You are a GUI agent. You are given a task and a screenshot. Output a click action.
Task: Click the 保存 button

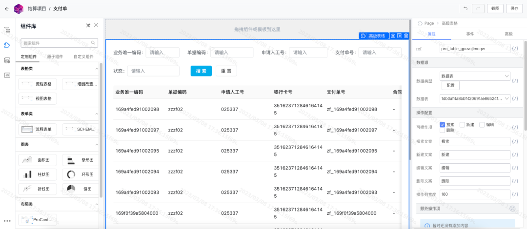click(514, 9)
